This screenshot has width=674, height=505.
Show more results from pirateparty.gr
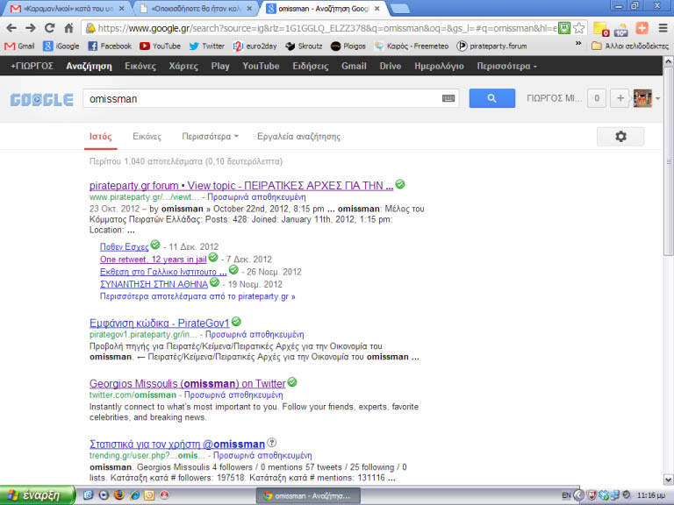[x=197, y=296]
